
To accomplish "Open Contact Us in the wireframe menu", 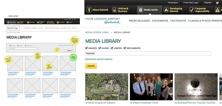I will tap(74, 28).
